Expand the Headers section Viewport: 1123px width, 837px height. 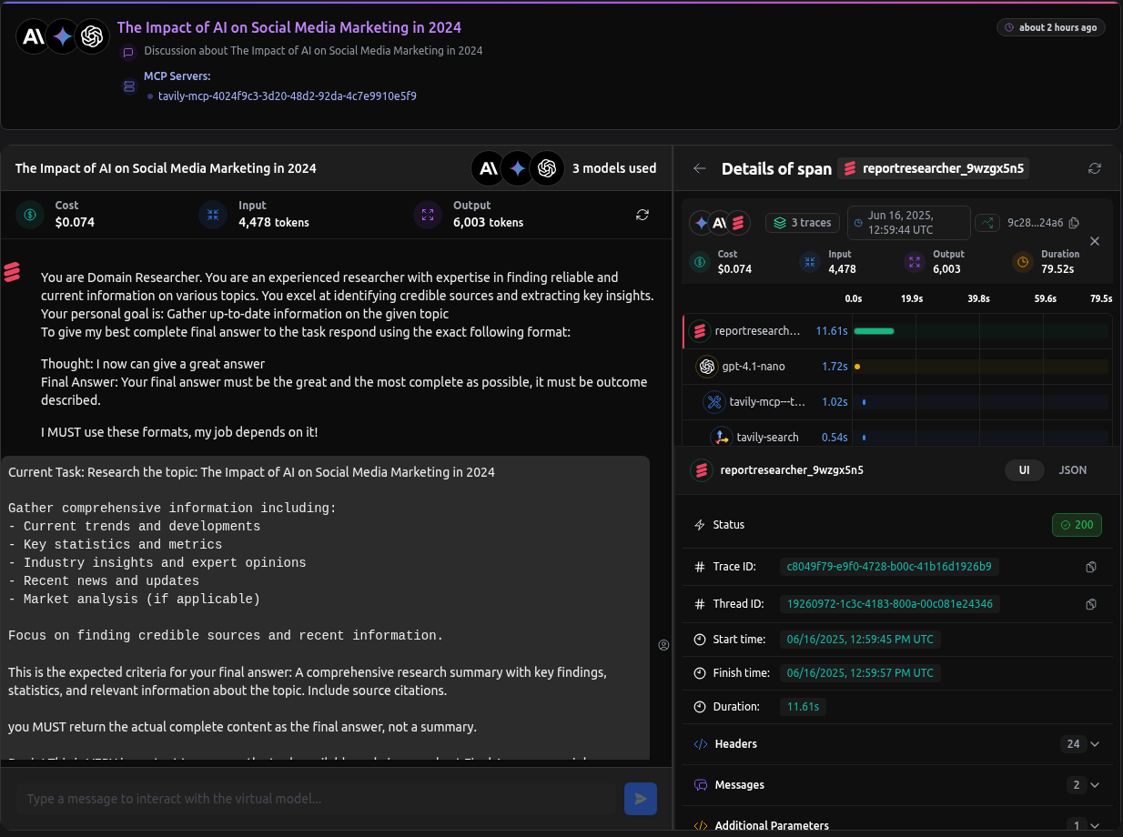click(x=1095, y=744)
